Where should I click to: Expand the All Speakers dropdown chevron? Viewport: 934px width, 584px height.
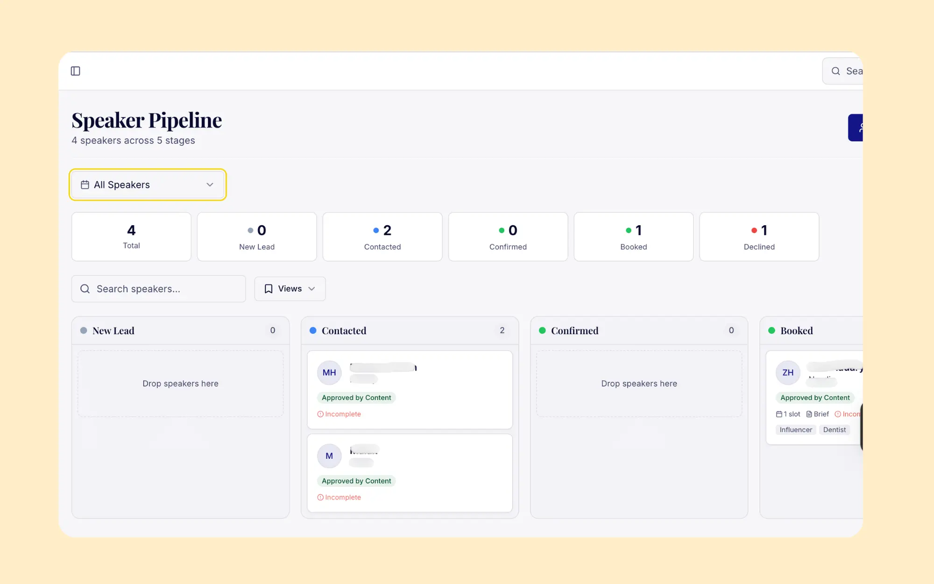coord(210,185)
